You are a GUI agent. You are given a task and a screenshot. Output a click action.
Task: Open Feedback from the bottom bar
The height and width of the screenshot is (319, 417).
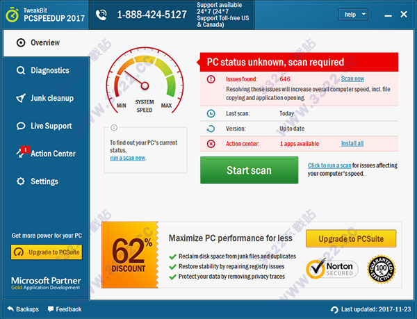[65, 309]
